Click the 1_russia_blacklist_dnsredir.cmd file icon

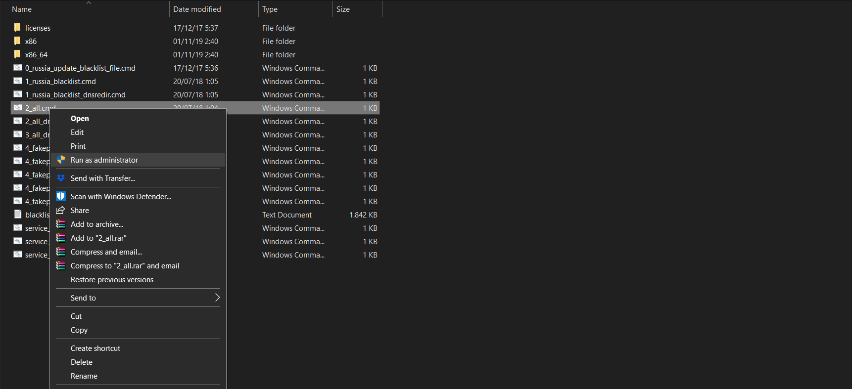[18, 94]
